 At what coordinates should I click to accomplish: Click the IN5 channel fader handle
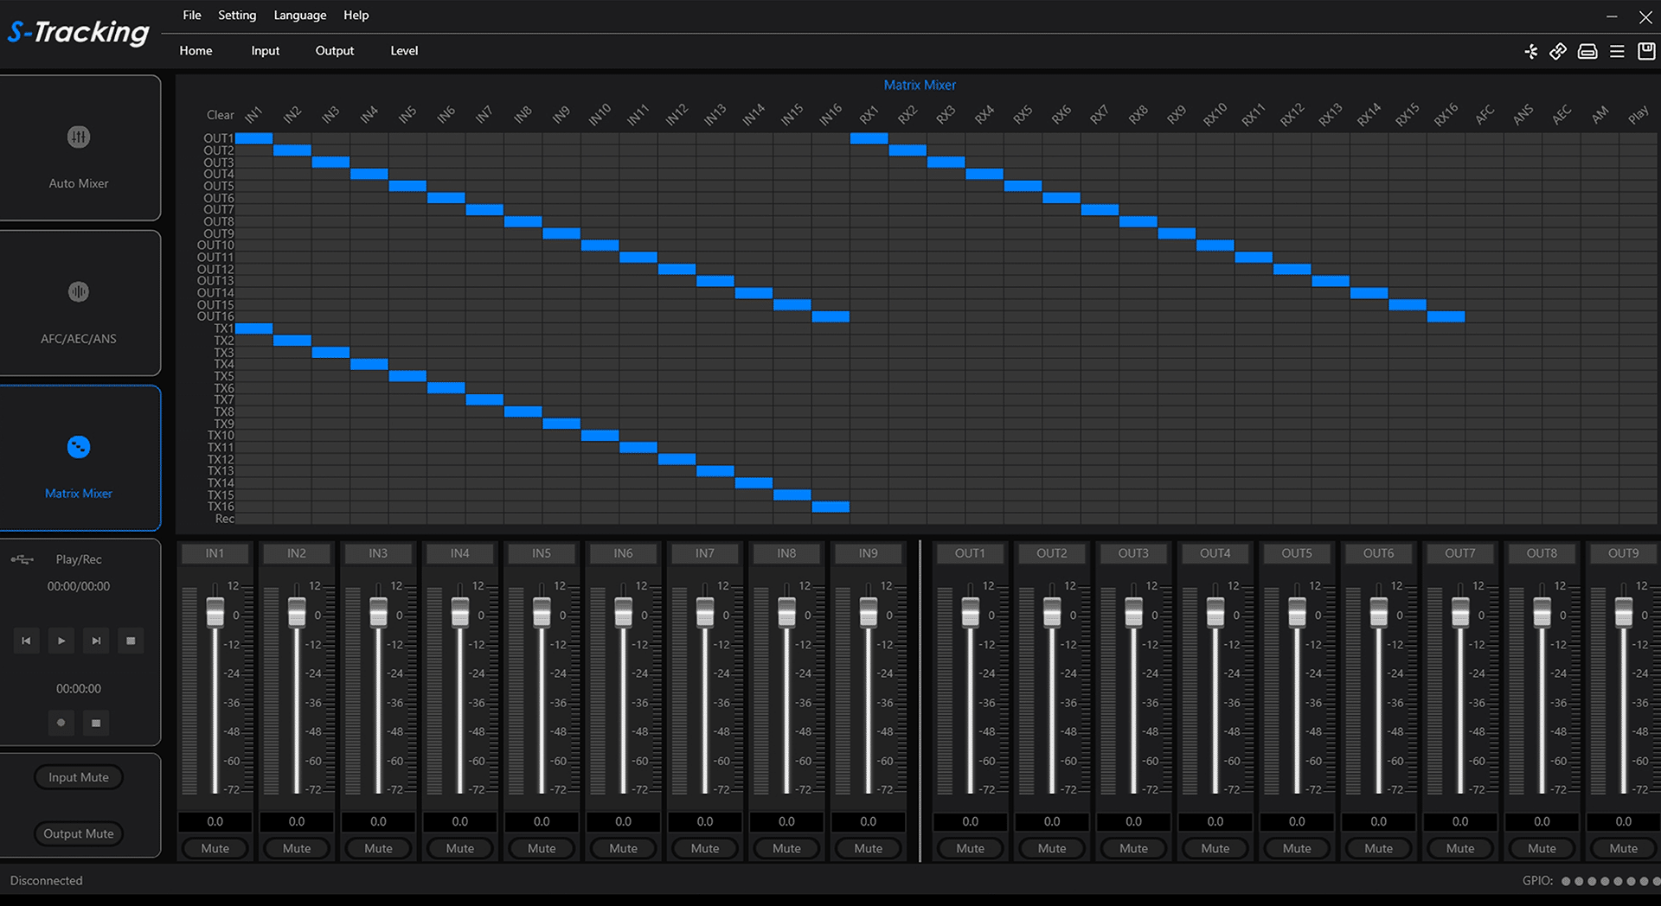[x=542, y=611]
